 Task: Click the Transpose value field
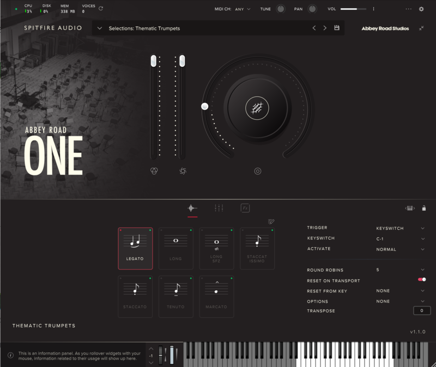pos(422,310)
